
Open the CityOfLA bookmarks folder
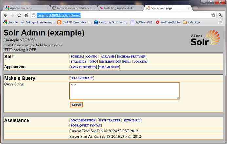pyautogui.click(x=192, y=22)
